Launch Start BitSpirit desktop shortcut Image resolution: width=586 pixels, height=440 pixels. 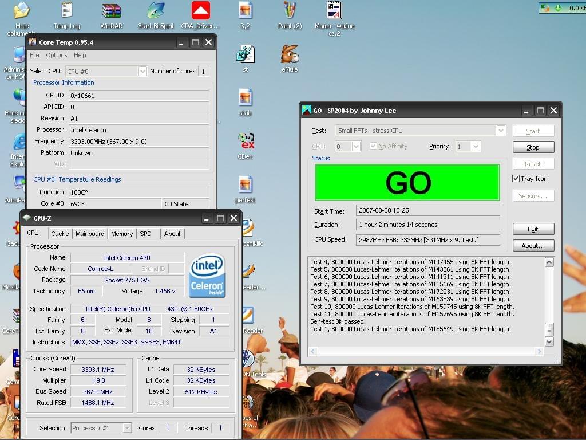tap(156, 11)
